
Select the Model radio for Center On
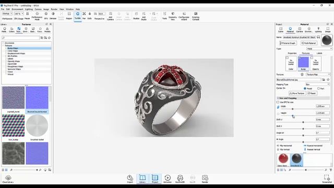point(305,88)
